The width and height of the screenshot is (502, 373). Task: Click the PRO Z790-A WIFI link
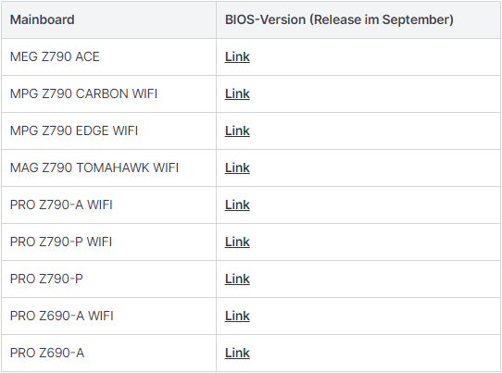pyautogui.click(x=237, y=205)
